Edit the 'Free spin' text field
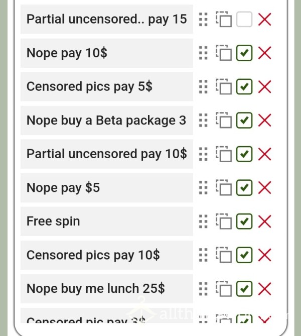This screenshot has width=301, height=336. point(107,221)
